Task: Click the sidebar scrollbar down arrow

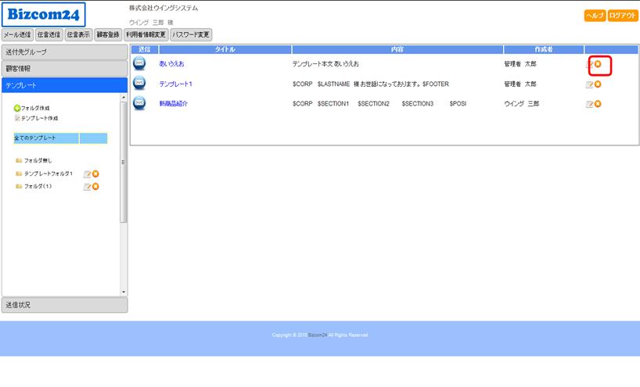Action: coord(123,292)
